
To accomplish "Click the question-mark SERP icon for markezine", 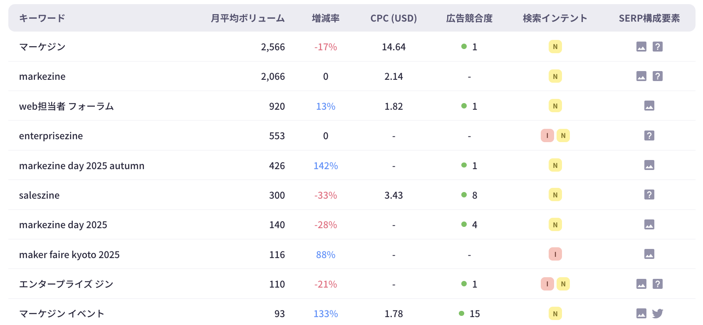I will (x=657, y=76).
